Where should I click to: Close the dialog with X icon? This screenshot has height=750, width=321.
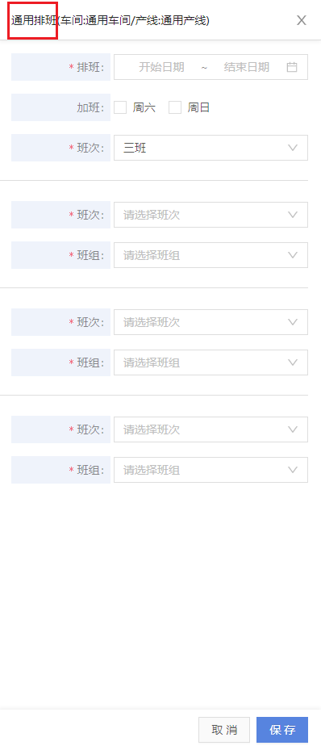(x=302, y=20)
